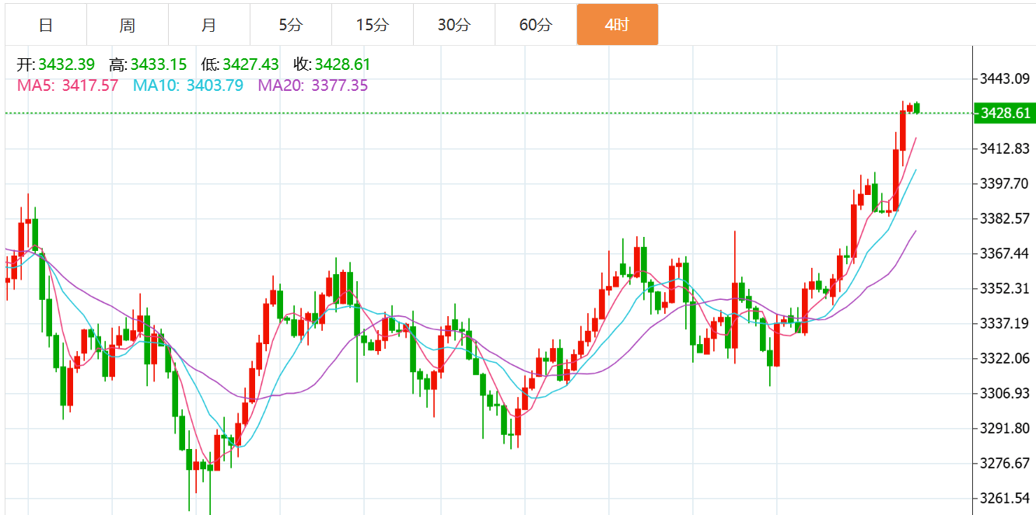Screen dimensions: 1036x515
Task: Click the 收 closing price value 3428.61
Action: 342,64
